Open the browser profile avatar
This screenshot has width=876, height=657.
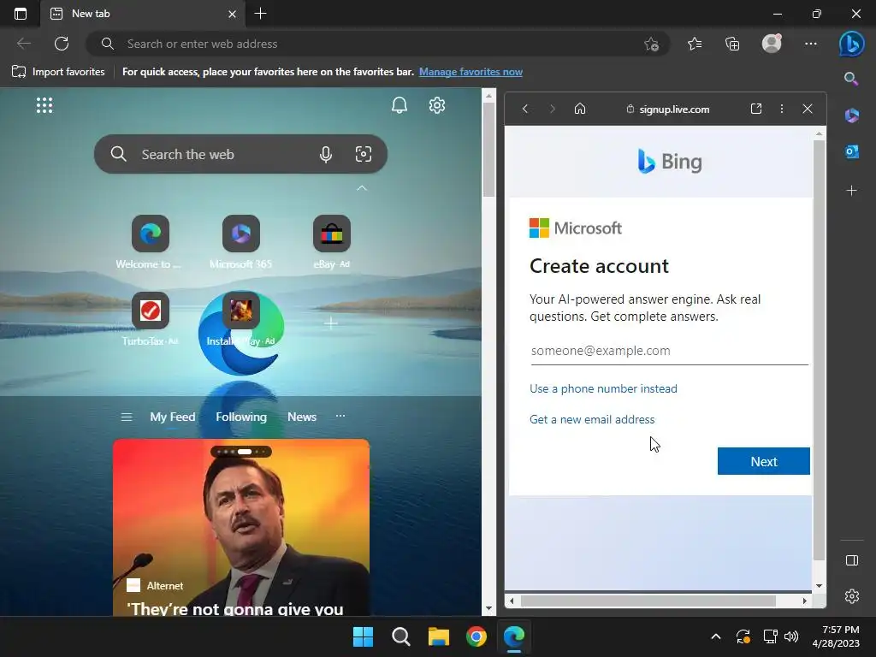click(772, 43)
